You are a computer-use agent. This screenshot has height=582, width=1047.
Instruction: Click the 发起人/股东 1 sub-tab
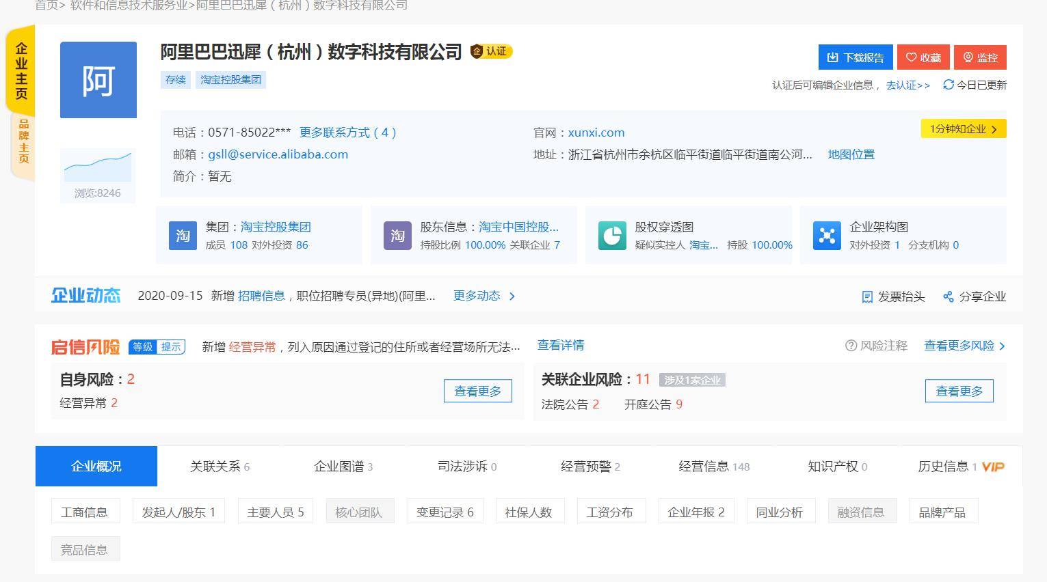178,512
